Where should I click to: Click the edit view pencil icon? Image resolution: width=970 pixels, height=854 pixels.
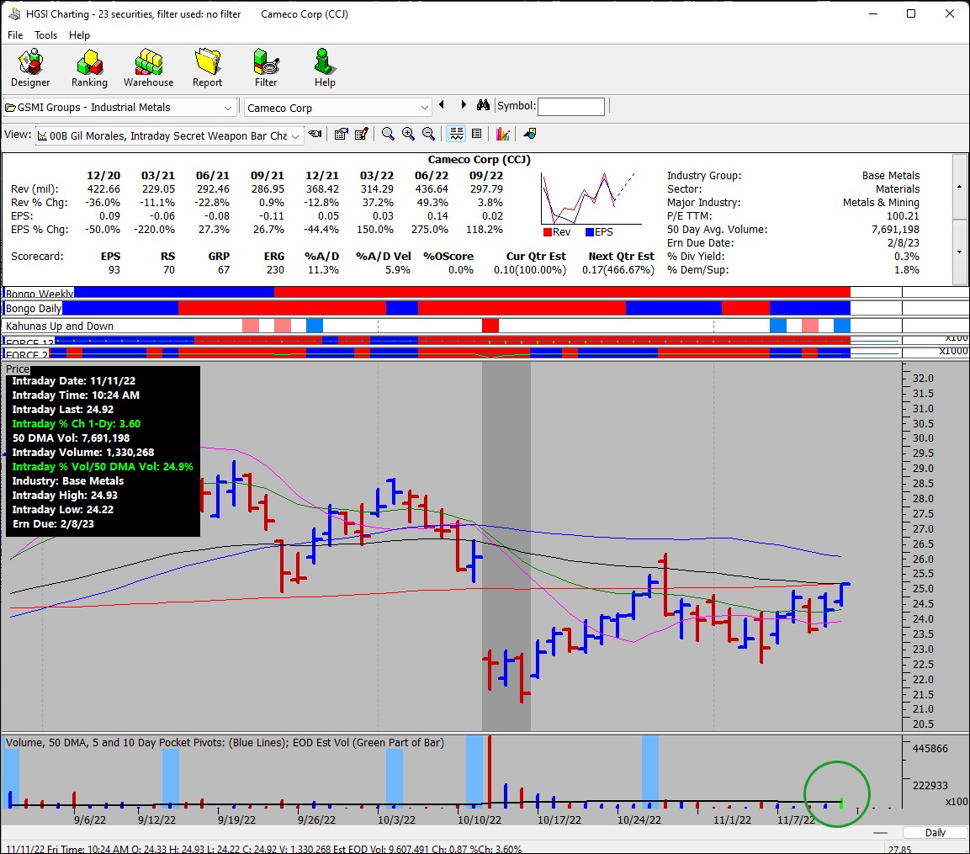pyautogui.click(x=362, y=134)
